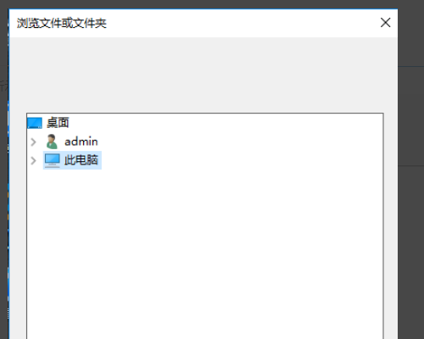Close the 浏览文件或文件夹 dialog
The width and height of the screenshot is (424, 339).
pyautogui.click(x=386, y=23)
